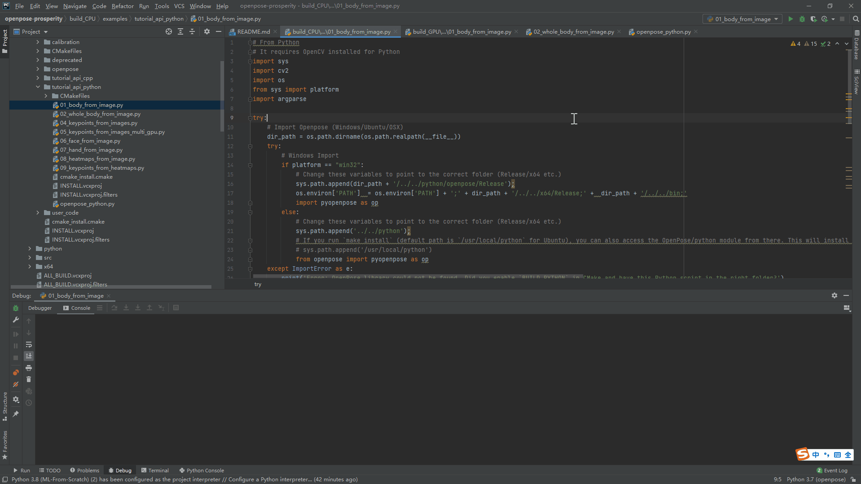
Task: Open the run configuration dropdown 01_body_from_image
Action: click(x=742, y=19)
